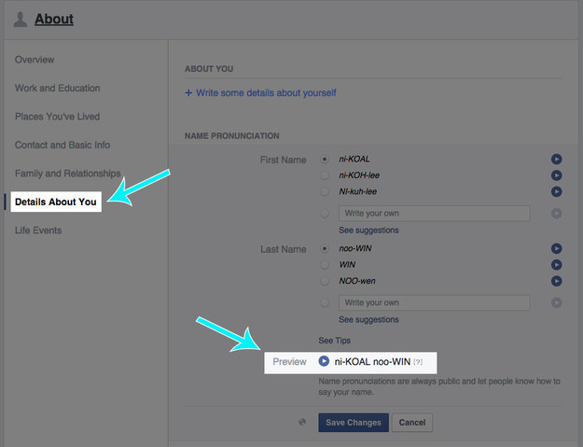This screenshot has height=447, width=583.
Task: Select the ni-KOH-lee first name radio button
Action: (x=325, y=175)
